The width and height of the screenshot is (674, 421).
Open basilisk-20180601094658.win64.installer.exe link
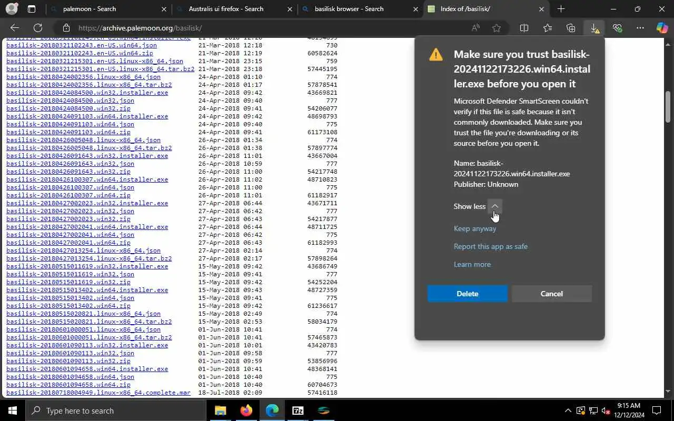tap(87, 369)
